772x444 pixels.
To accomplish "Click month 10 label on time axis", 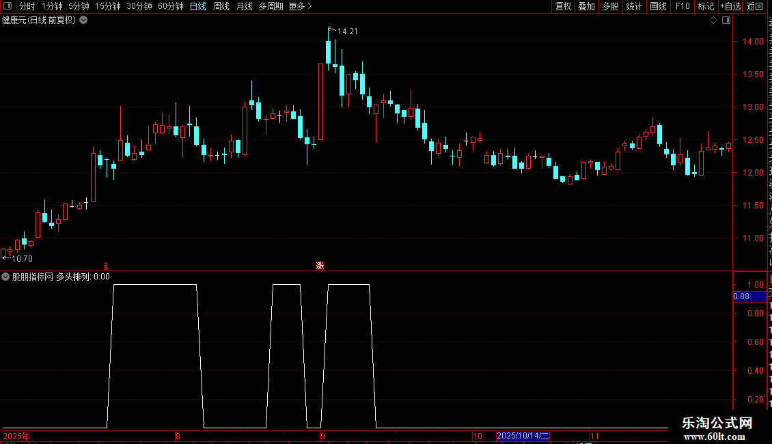I will (x=477, y=436).
